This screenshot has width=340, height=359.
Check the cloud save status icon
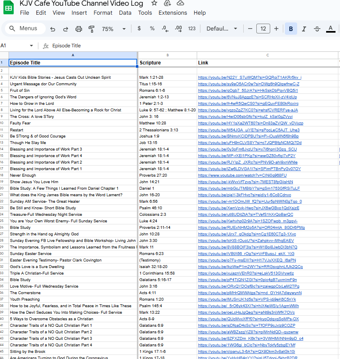pyautogui.click(x=180, y=3)
